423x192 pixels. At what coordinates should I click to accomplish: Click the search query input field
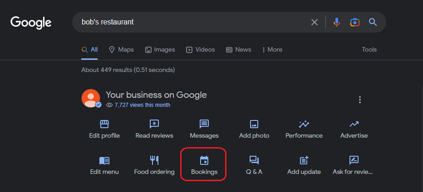point(192,22)
